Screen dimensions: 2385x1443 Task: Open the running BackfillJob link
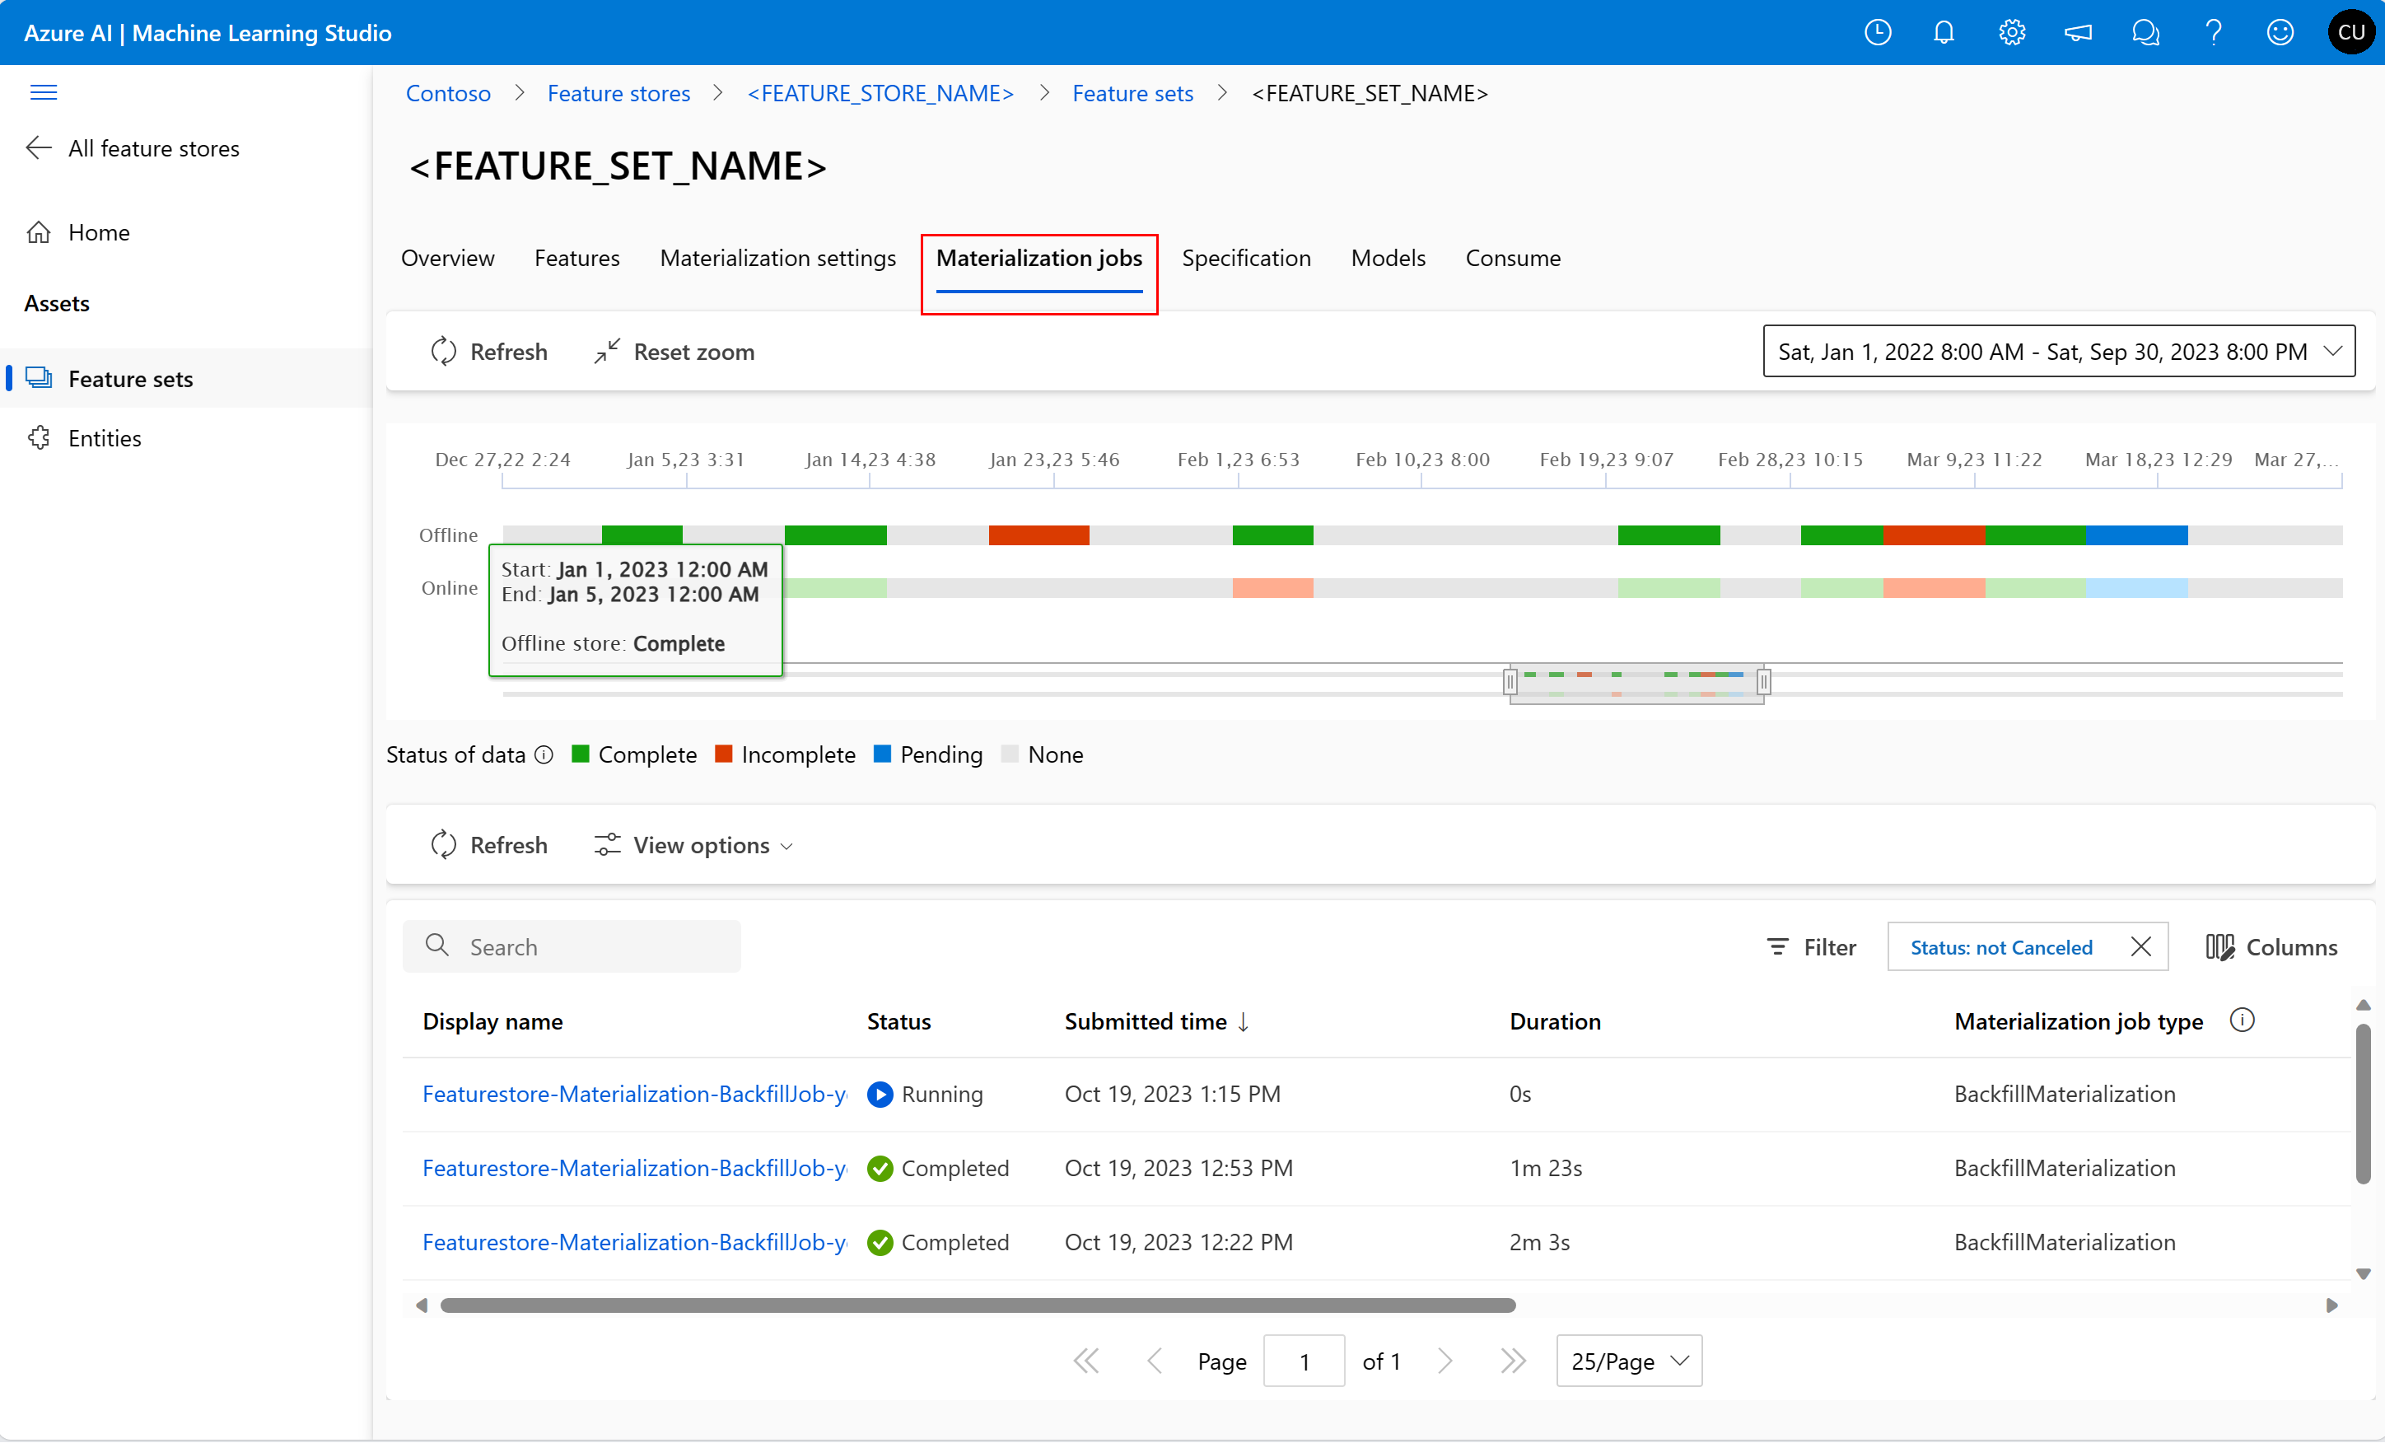click(634, 1094)
